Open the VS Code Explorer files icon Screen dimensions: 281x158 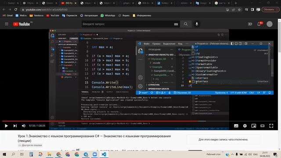(x=140, y=51)
